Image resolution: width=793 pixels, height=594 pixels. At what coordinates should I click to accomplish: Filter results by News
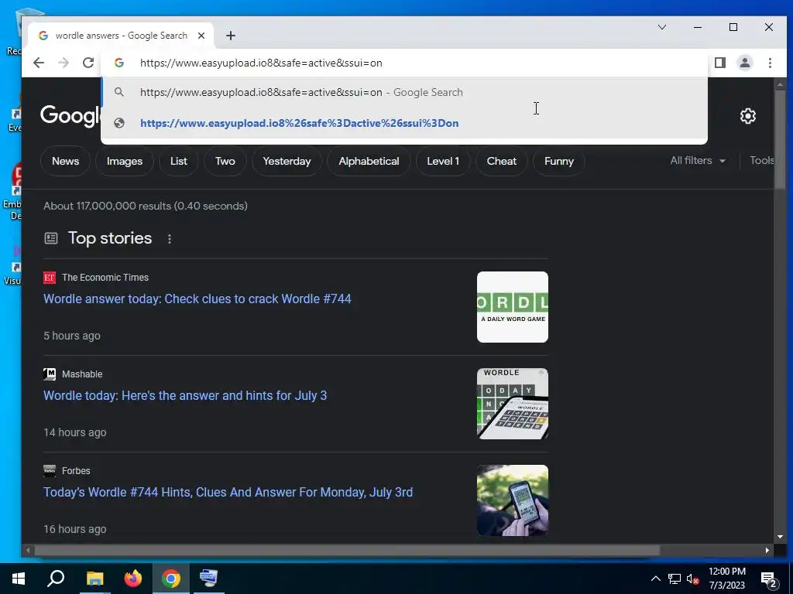[x=65, y=161]
